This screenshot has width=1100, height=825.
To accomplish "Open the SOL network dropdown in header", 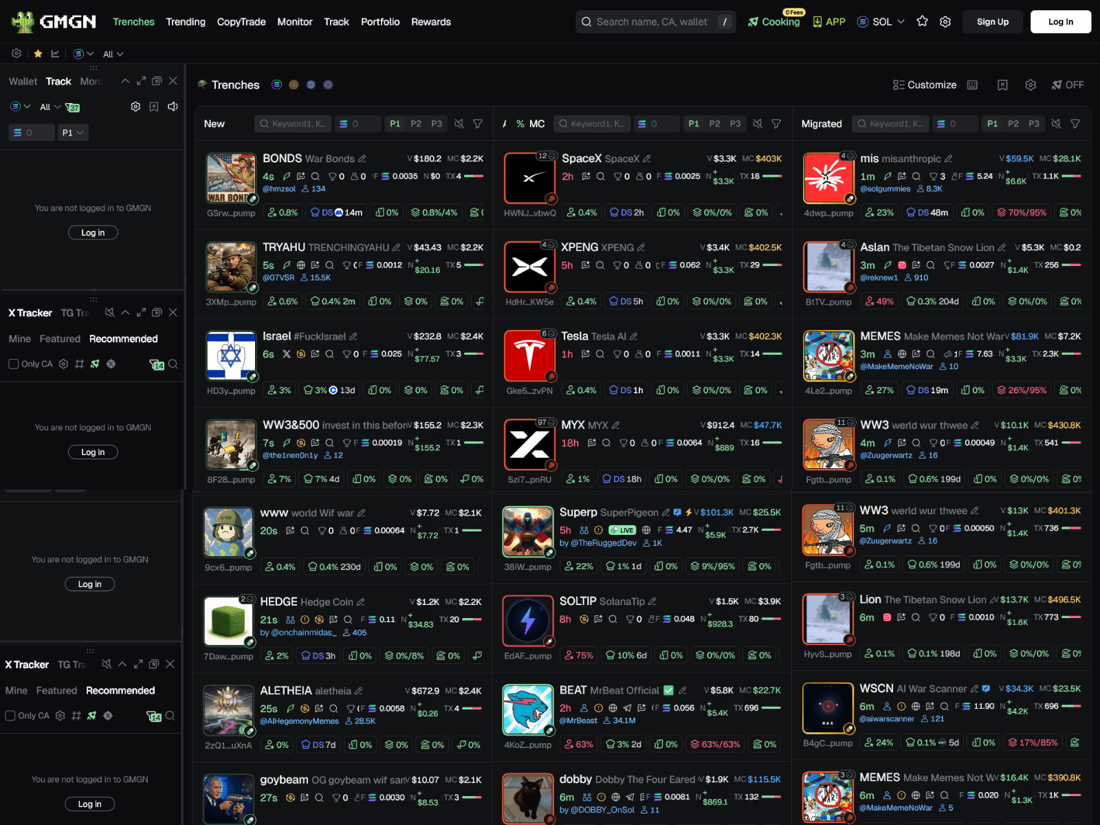I will 881,21.
